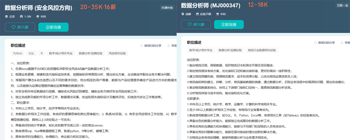Viewport: 350px width, 140px height.
Task: Click 感兴趣 button on the MJ000347 job
Action: [x=196, y=25]
